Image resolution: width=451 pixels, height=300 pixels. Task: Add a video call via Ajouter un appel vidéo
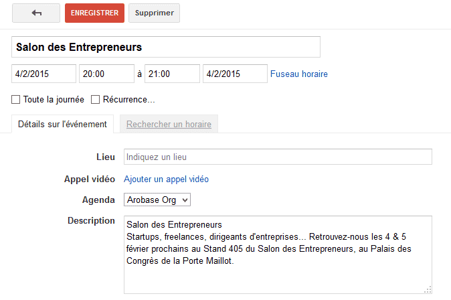pos(166,179)
